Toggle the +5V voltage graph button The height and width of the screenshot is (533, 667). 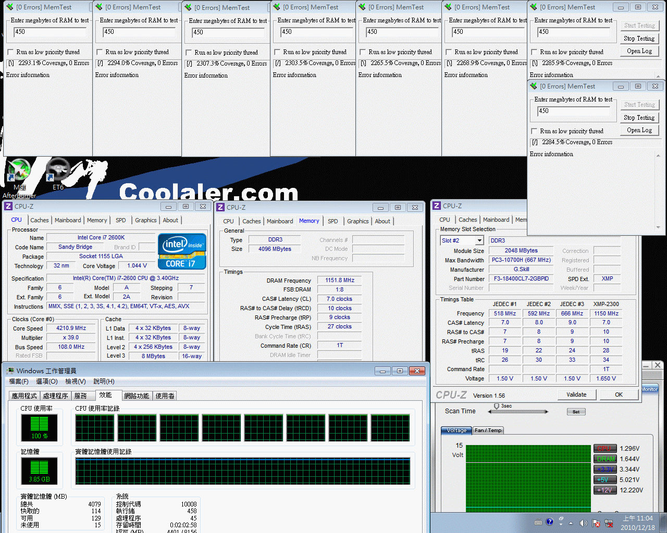[x=604, y=479]
